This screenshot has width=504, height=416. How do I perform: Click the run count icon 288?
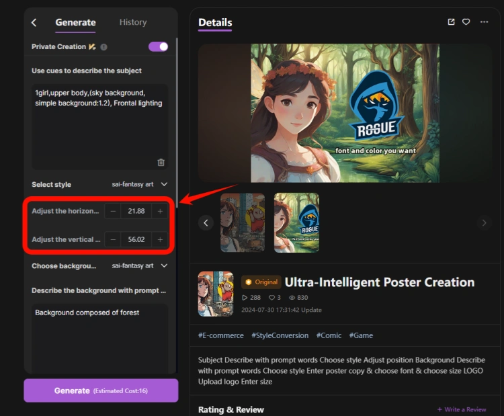point(245,298)
